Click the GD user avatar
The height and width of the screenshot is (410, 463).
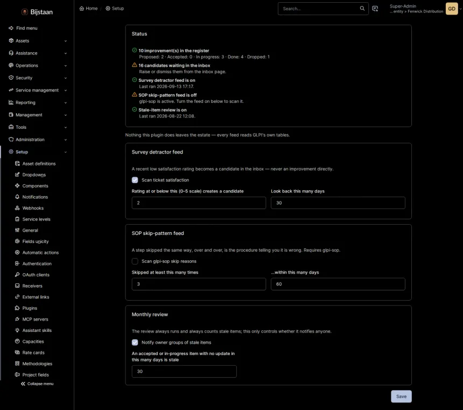pyautogui.click(x=452, y=9)
